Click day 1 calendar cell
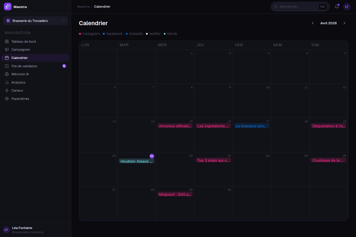Image resolution: width=356 pixels, height=237 pixels. 175,67
